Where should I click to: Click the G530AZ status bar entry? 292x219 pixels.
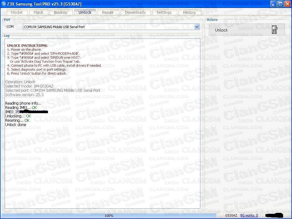[x=231, y=215]
